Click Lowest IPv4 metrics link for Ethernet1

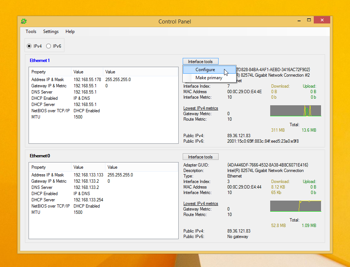click(x=201, y=108)
